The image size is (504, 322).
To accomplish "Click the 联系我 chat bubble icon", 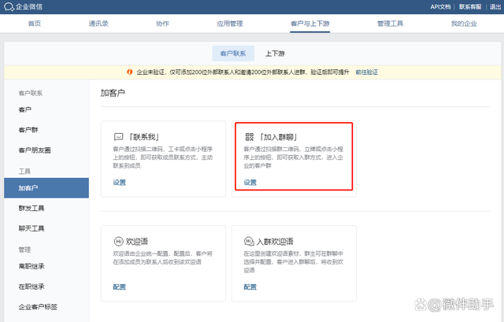I will click(118, 136).
